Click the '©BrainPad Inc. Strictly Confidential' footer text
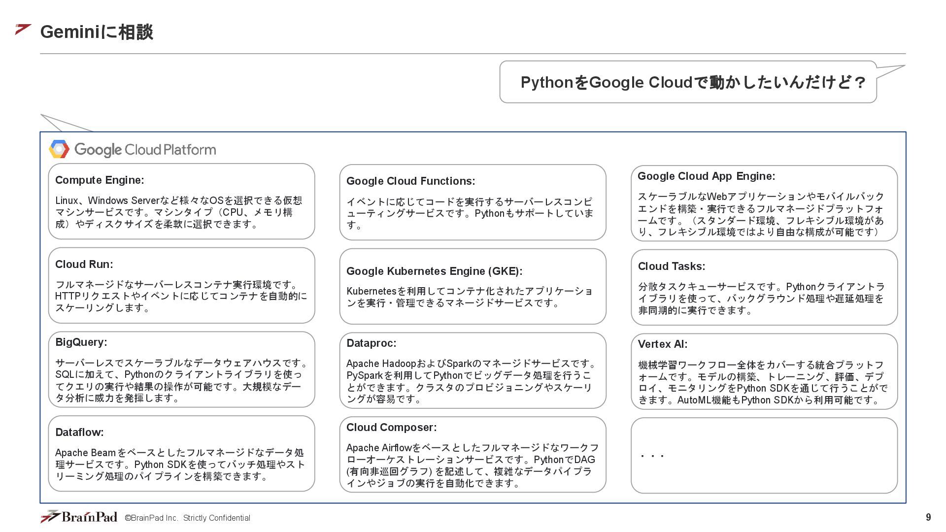The height and width of the screenshot is (532, 946). [x=187, y=518]
